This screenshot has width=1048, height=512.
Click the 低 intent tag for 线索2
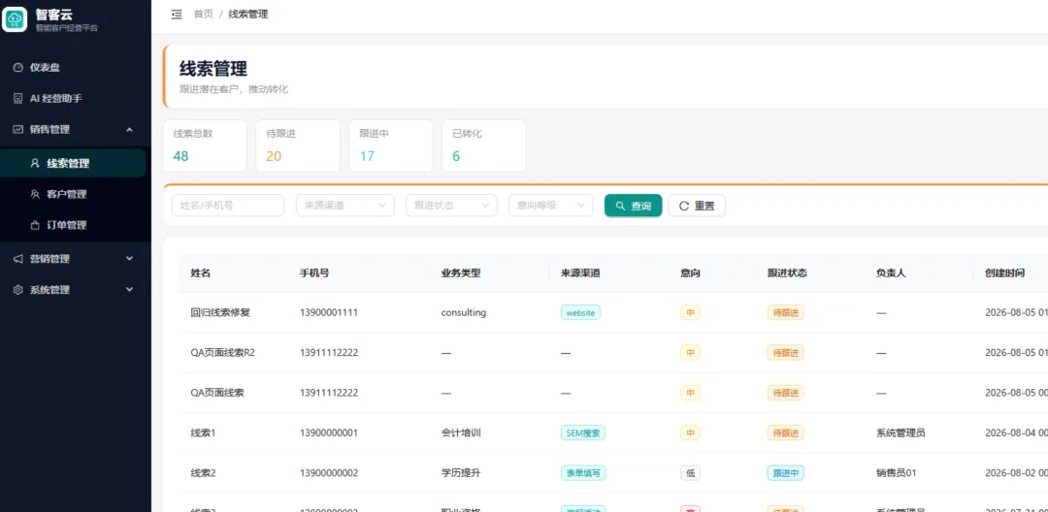(691, 472)
